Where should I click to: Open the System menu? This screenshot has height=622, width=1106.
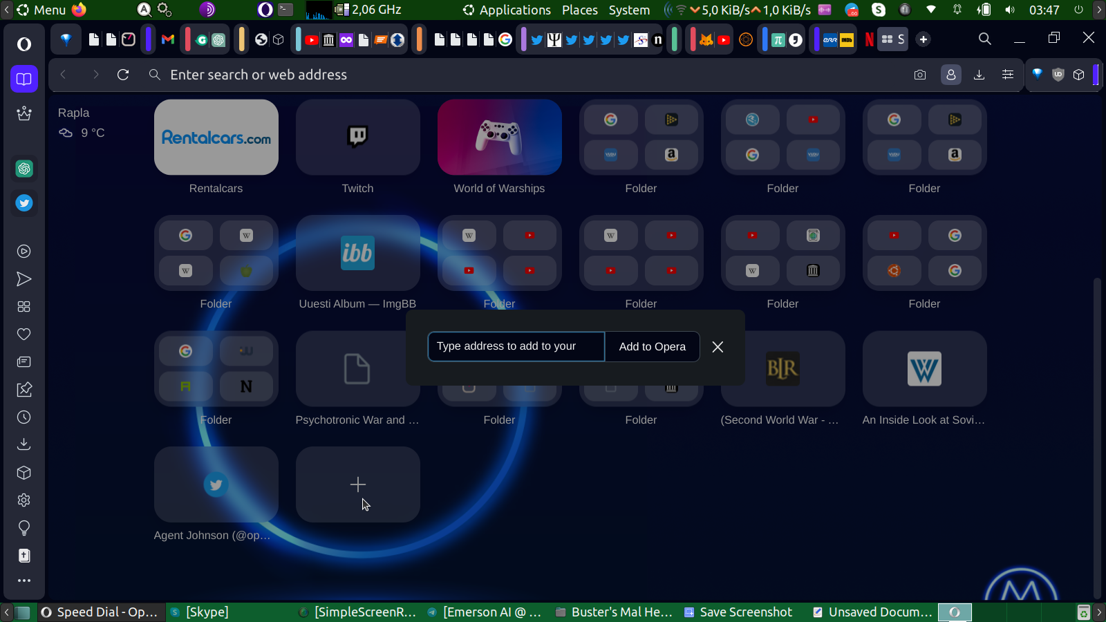tap(629, 10)
